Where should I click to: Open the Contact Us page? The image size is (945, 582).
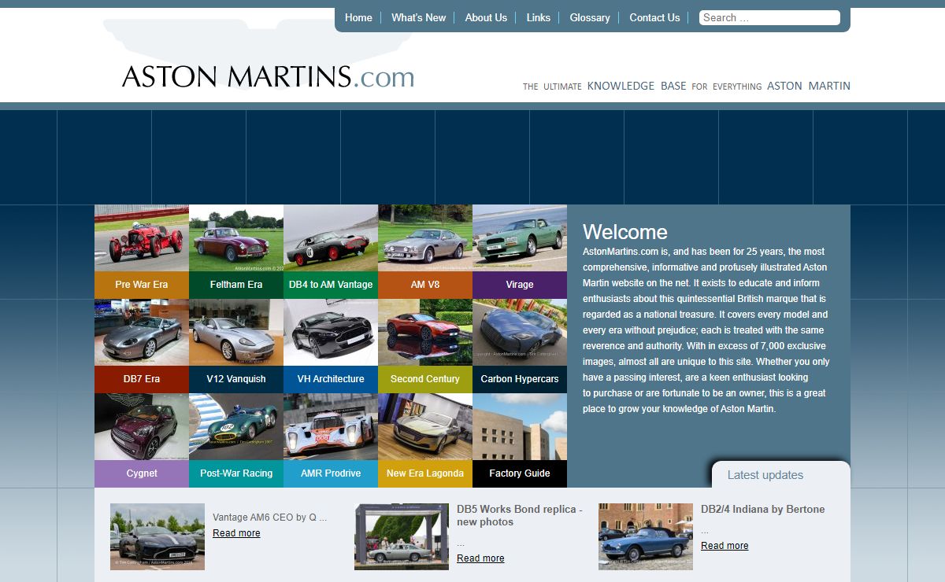tap(654, 17)
